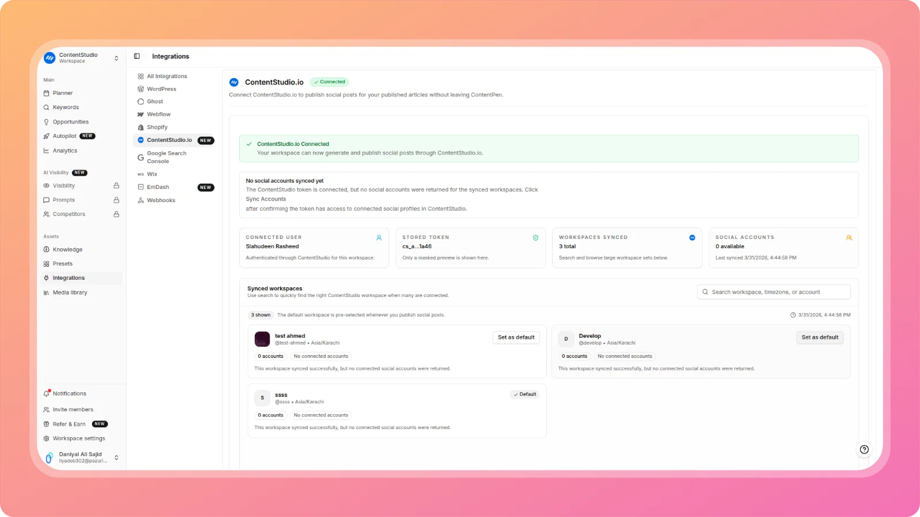Click the Webflow logo icon
The height and width of the screenshot is (517, 920).
click(141, 114)
